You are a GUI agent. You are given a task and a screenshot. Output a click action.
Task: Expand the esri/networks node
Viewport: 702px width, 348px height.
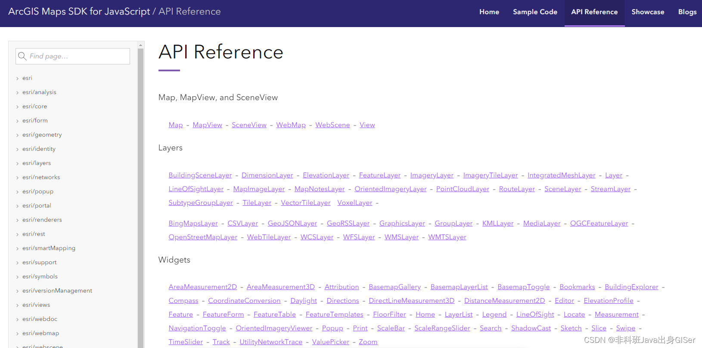pos(17,177)
